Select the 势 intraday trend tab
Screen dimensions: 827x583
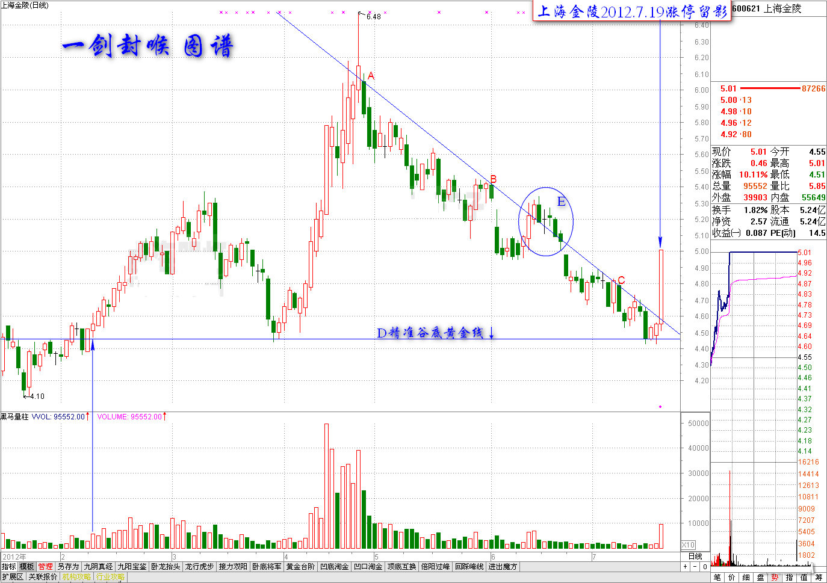775,578
